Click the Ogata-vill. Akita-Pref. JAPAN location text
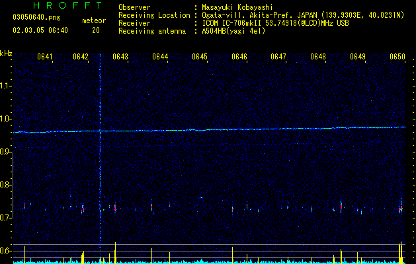 (x=303, y=15)
